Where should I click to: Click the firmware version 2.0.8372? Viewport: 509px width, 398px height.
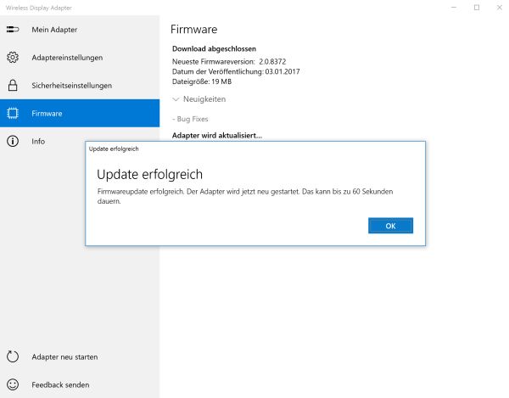pos(272,61)
